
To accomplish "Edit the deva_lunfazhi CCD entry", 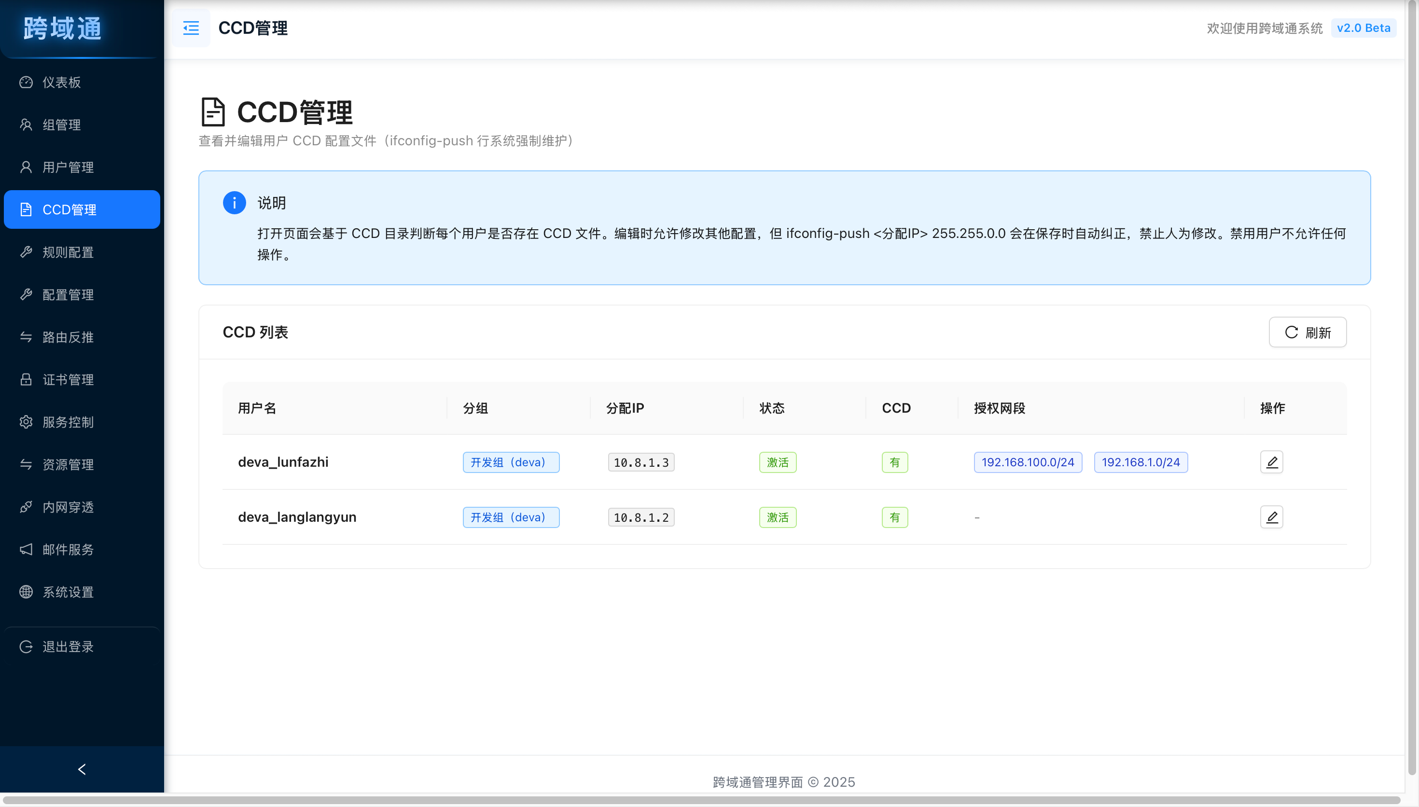I will click(x=1272, y=462).
